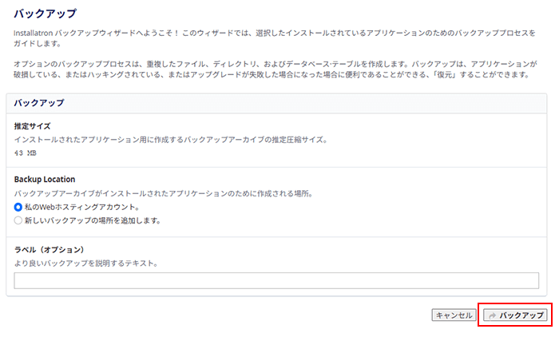Click the オプションのバックアッププロセス paragraph
This screenshot has width=559, height=337.
pos(276,69)
